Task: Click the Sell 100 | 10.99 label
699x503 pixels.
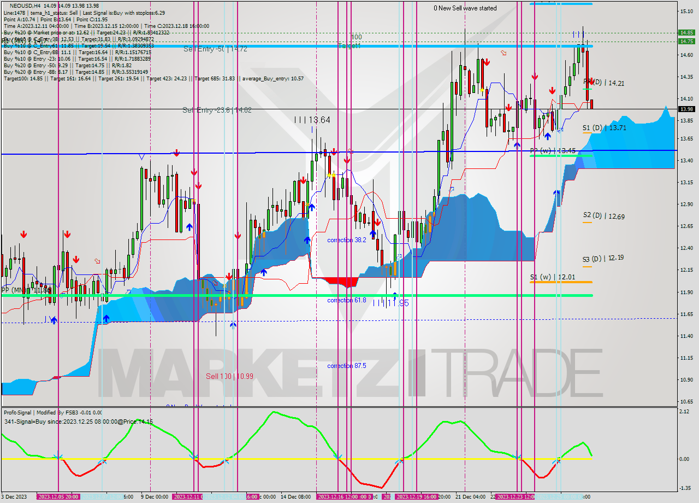Action: (x=229, y=376)
